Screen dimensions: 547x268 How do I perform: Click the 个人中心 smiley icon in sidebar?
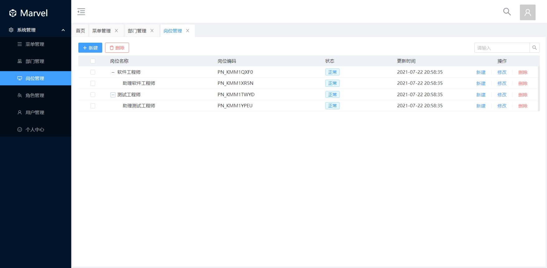[20, 129]
